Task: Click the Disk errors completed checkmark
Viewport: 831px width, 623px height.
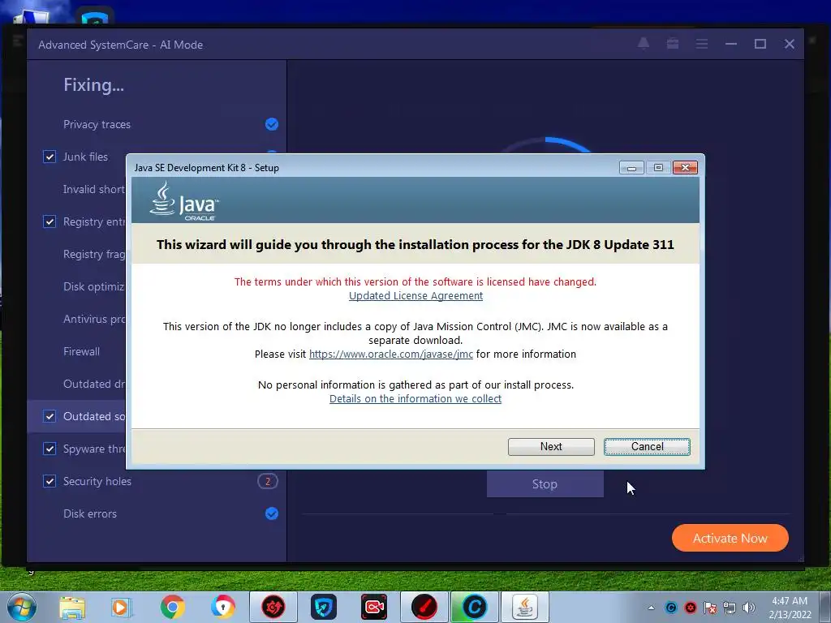Action: pos(271,513)
